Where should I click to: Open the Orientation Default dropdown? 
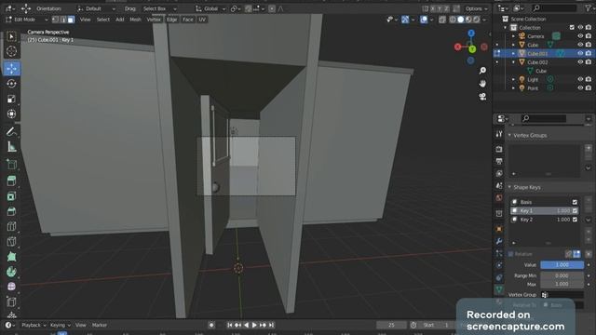(x=97, y=8)
